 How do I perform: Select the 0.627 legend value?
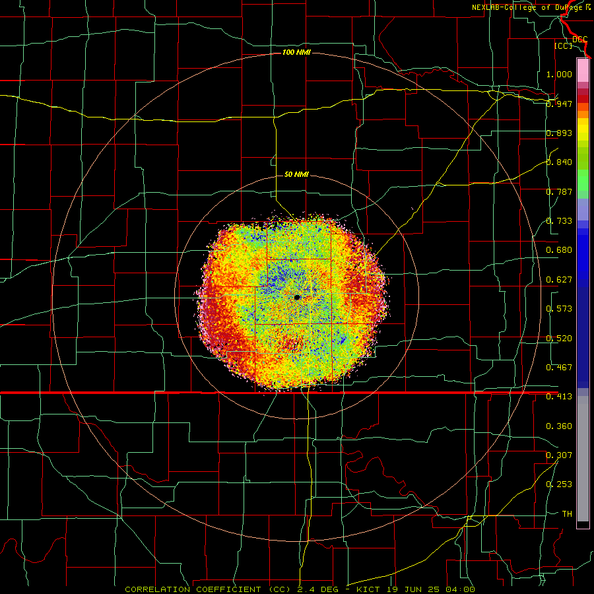point(559,280)
